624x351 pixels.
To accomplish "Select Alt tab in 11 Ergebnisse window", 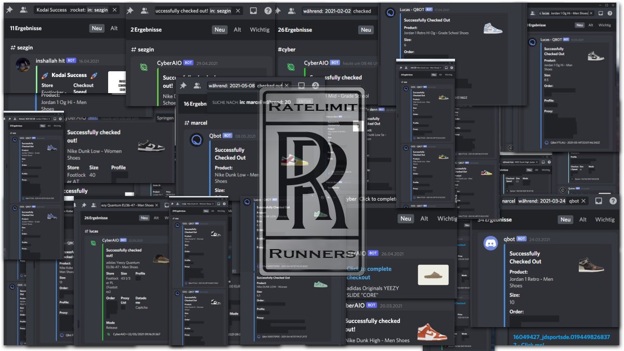I will [114, 29].
